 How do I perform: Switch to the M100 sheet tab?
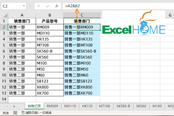[157, 106]
